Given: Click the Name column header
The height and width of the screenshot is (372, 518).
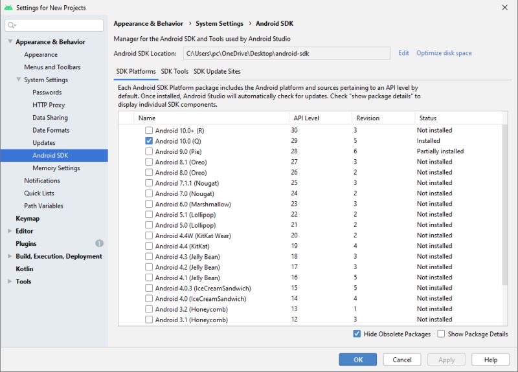Looking at the screenshot, I should [212, 118].
